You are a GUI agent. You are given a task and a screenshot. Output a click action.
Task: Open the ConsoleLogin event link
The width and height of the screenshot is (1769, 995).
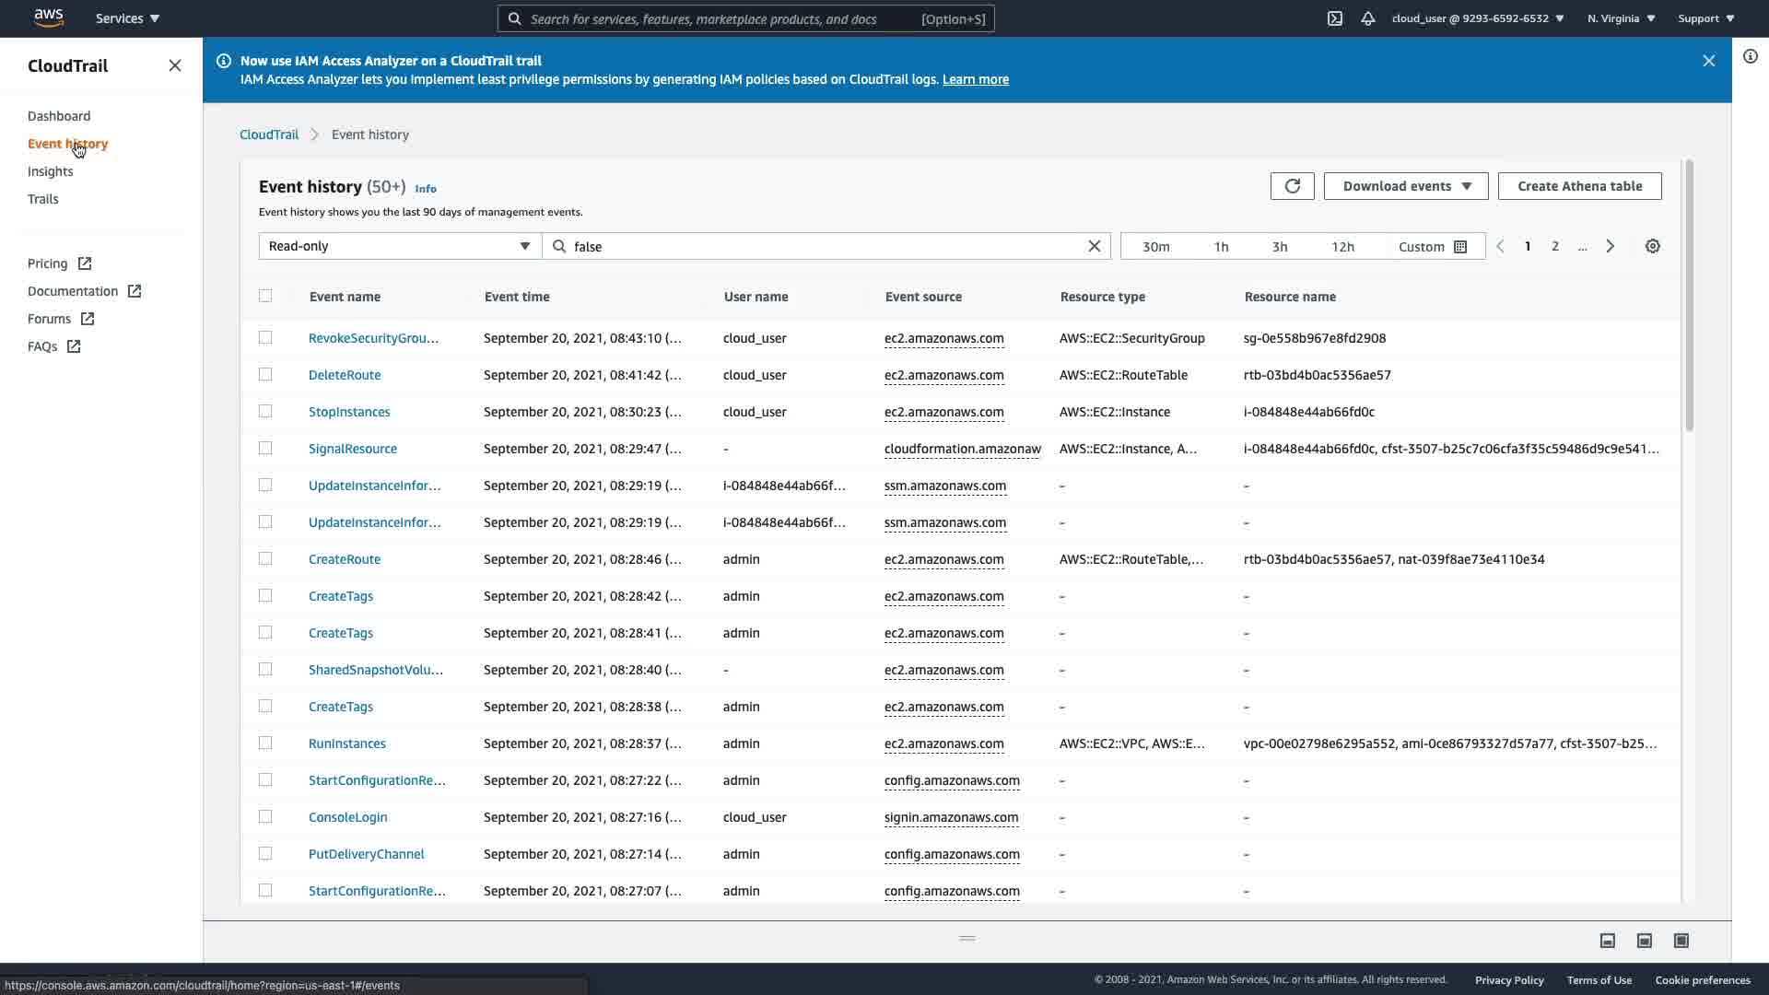pos(347,817)
